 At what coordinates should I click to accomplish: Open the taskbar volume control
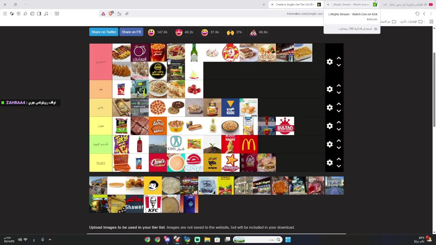(x=19, y=240)
